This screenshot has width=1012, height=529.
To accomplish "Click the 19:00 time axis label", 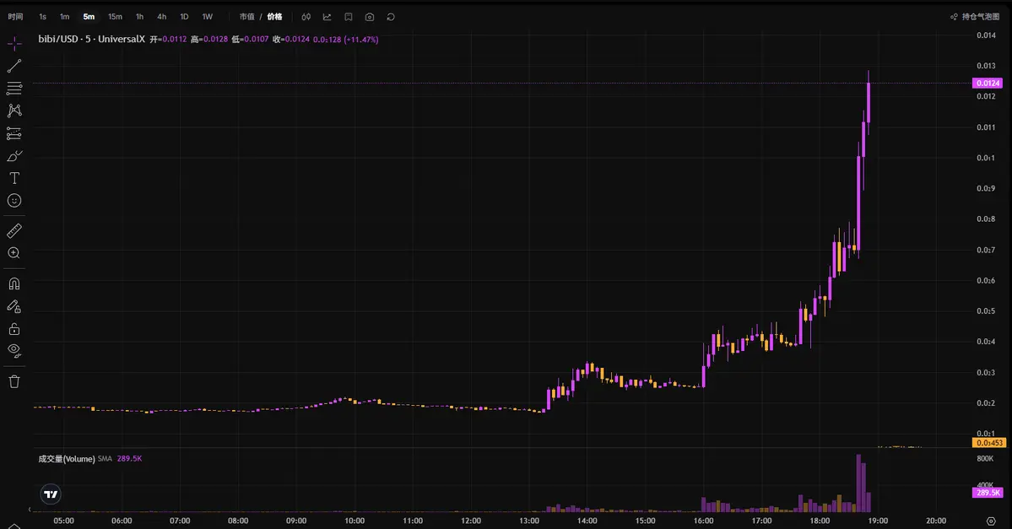I will tap(878, 521).
